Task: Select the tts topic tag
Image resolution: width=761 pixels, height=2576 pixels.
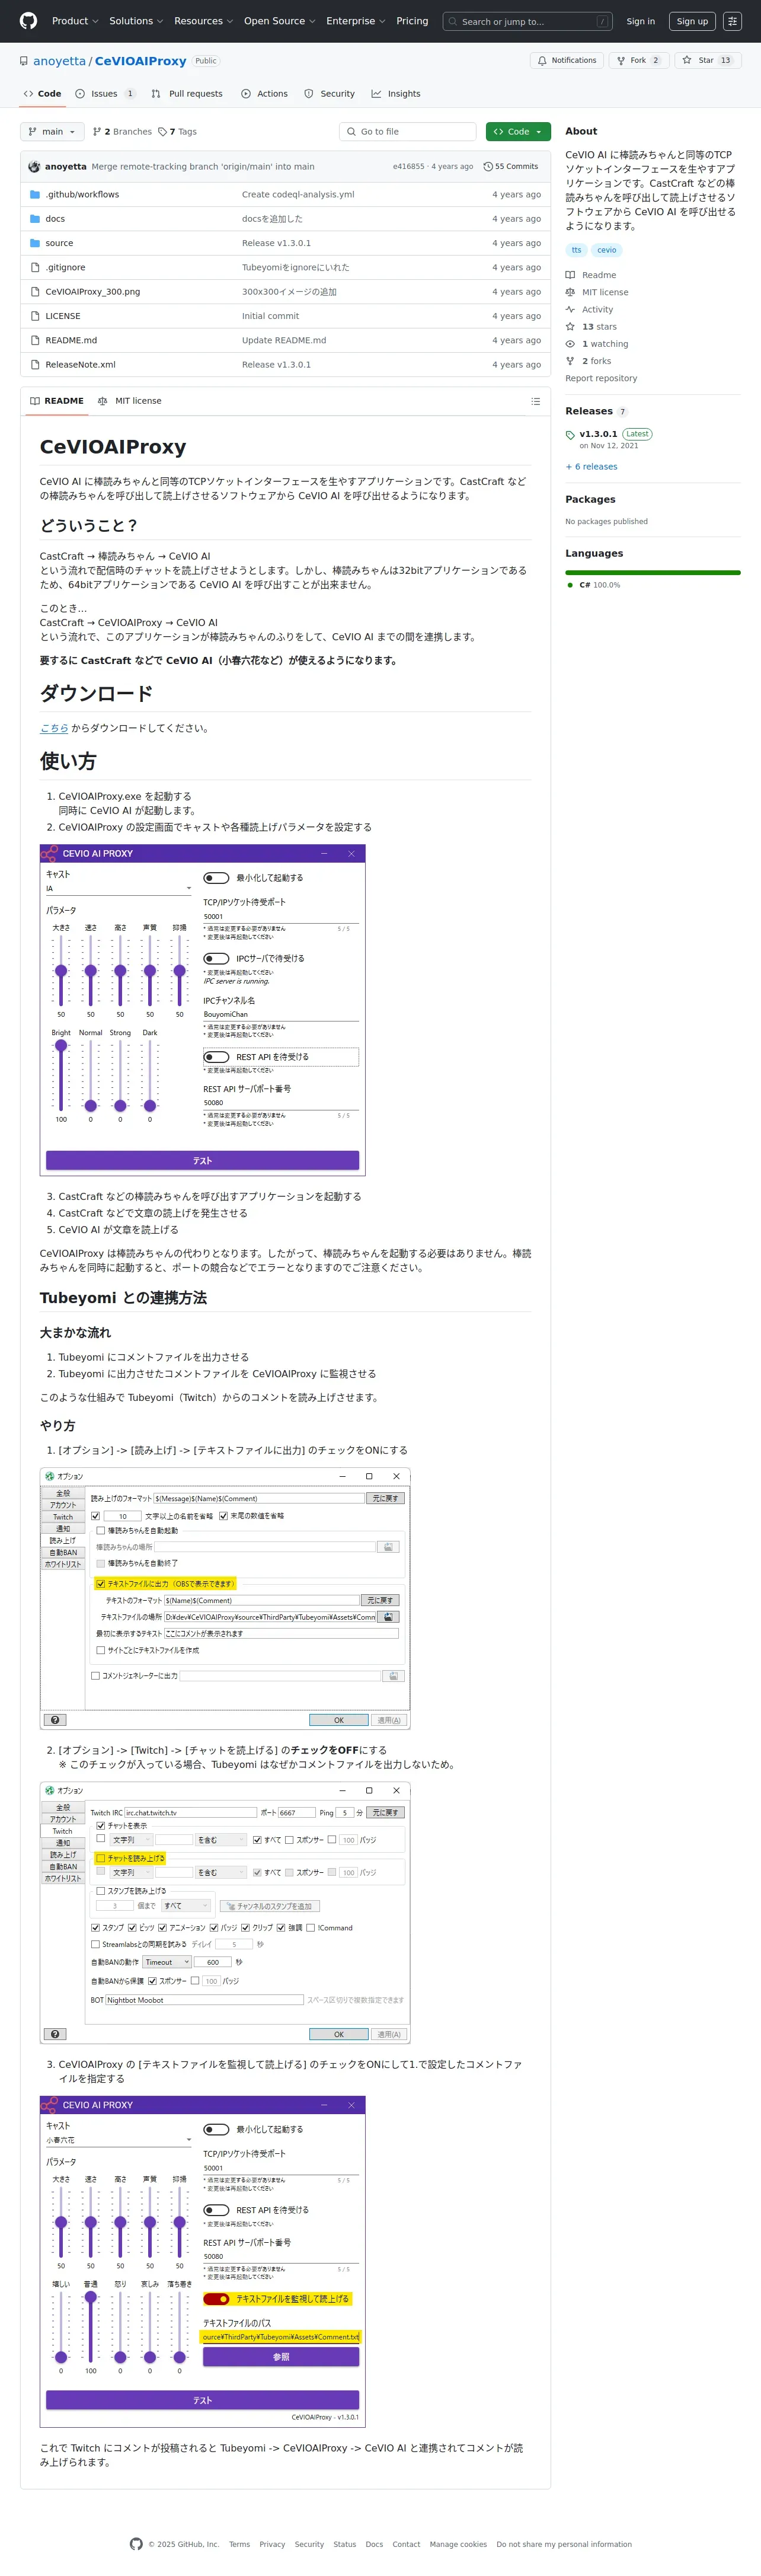Action: point(576,250)
